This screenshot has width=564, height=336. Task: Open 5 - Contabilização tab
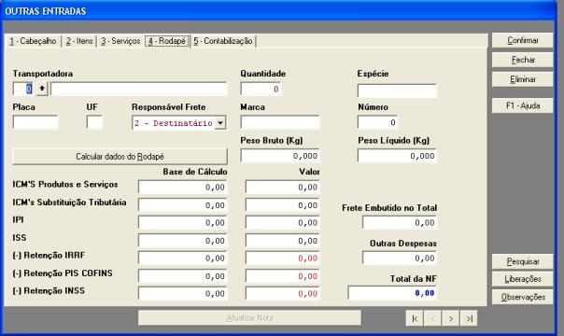pos(222,41)
